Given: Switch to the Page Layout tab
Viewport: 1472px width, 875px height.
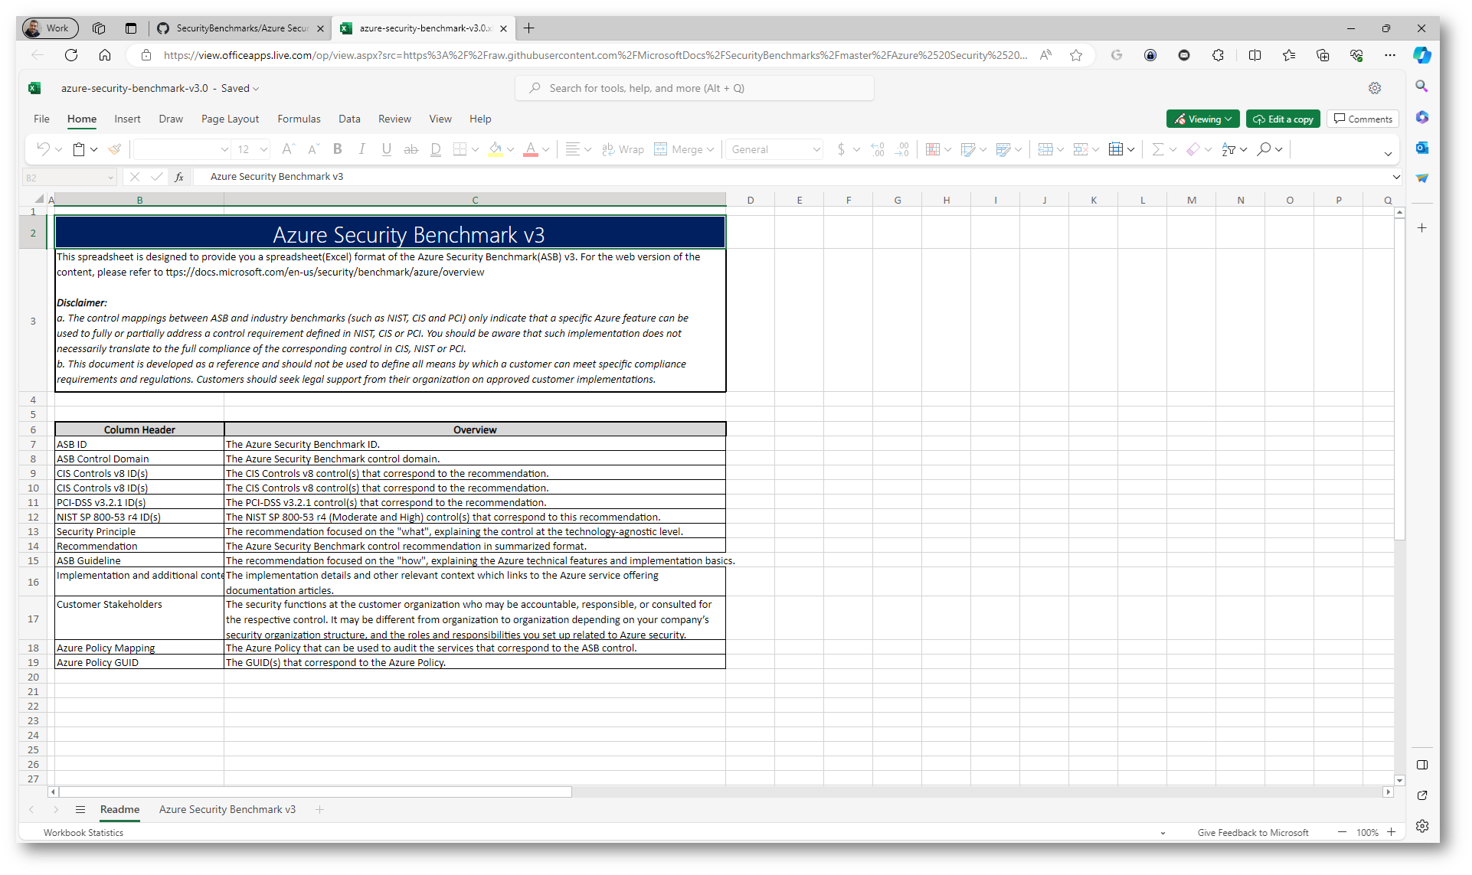Looking at the screenshot, I should (x=230, y=119).
